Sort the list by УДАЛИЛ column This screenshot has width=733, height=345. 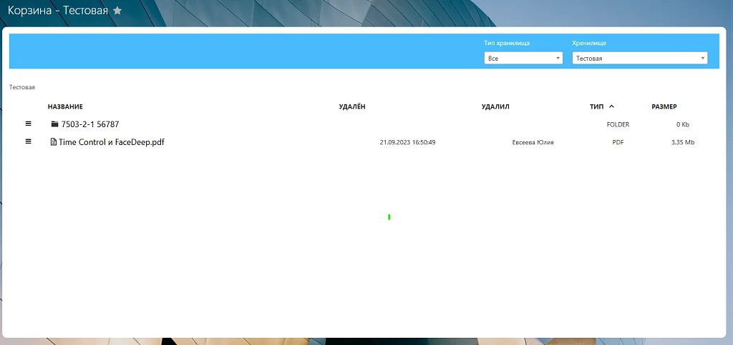495,106
